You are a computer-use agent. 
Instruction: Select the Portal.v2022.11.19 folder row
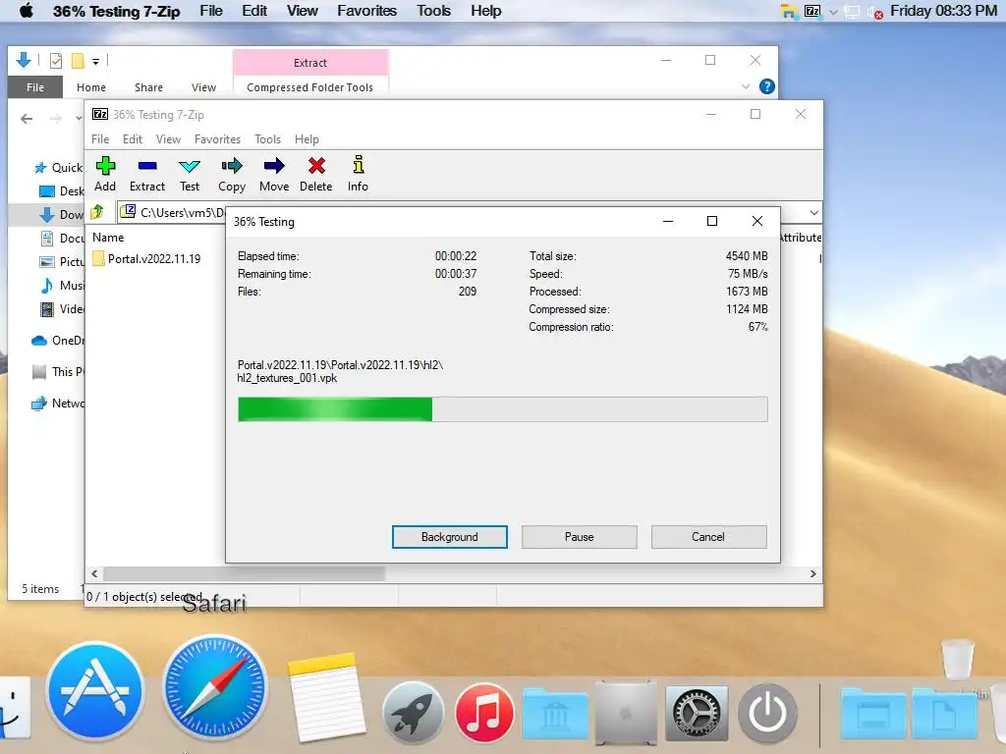(147, 259)
